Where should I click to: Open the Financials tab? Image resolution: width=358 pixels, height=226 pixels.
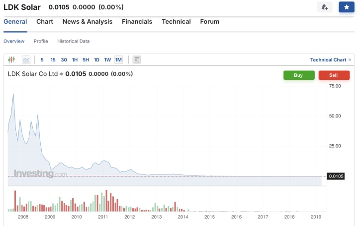tap(137, 22)
